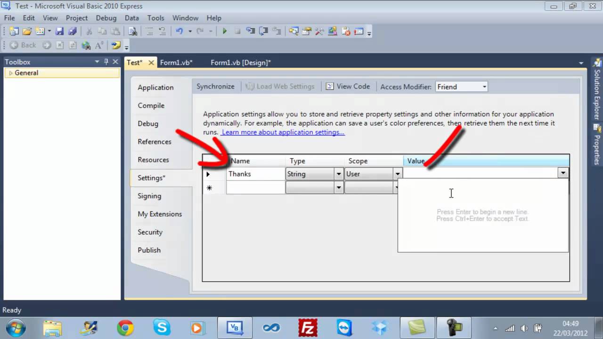Click the Step Into debug icon
This screenshot has width=603, height=339.
click(251, 32)
